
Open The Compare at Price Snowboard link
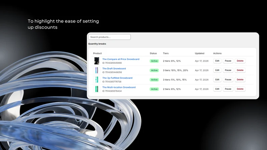pos(121,59)
